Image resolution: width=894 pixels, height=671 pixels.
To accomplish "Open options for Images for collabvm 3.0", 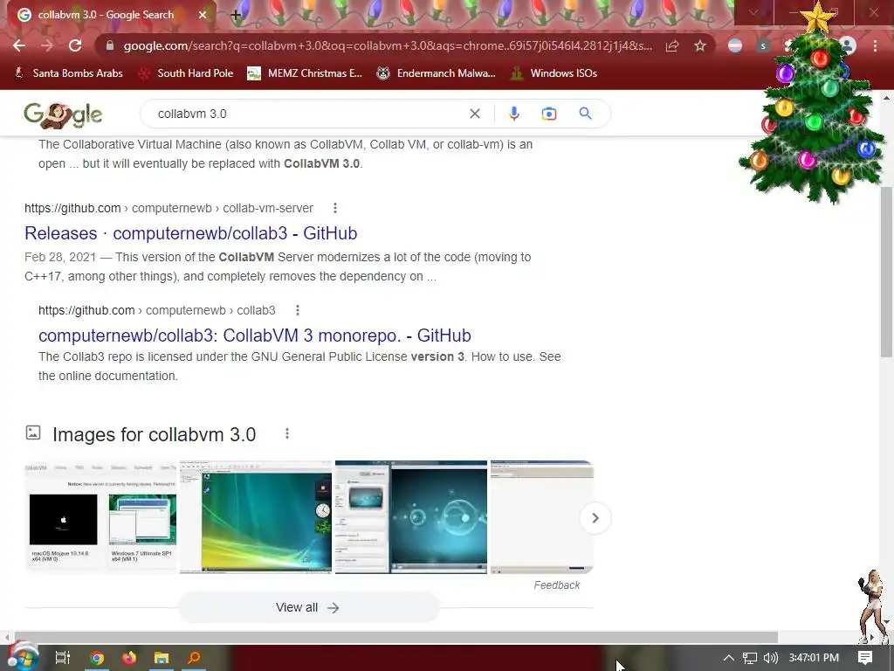I will 287,433.
